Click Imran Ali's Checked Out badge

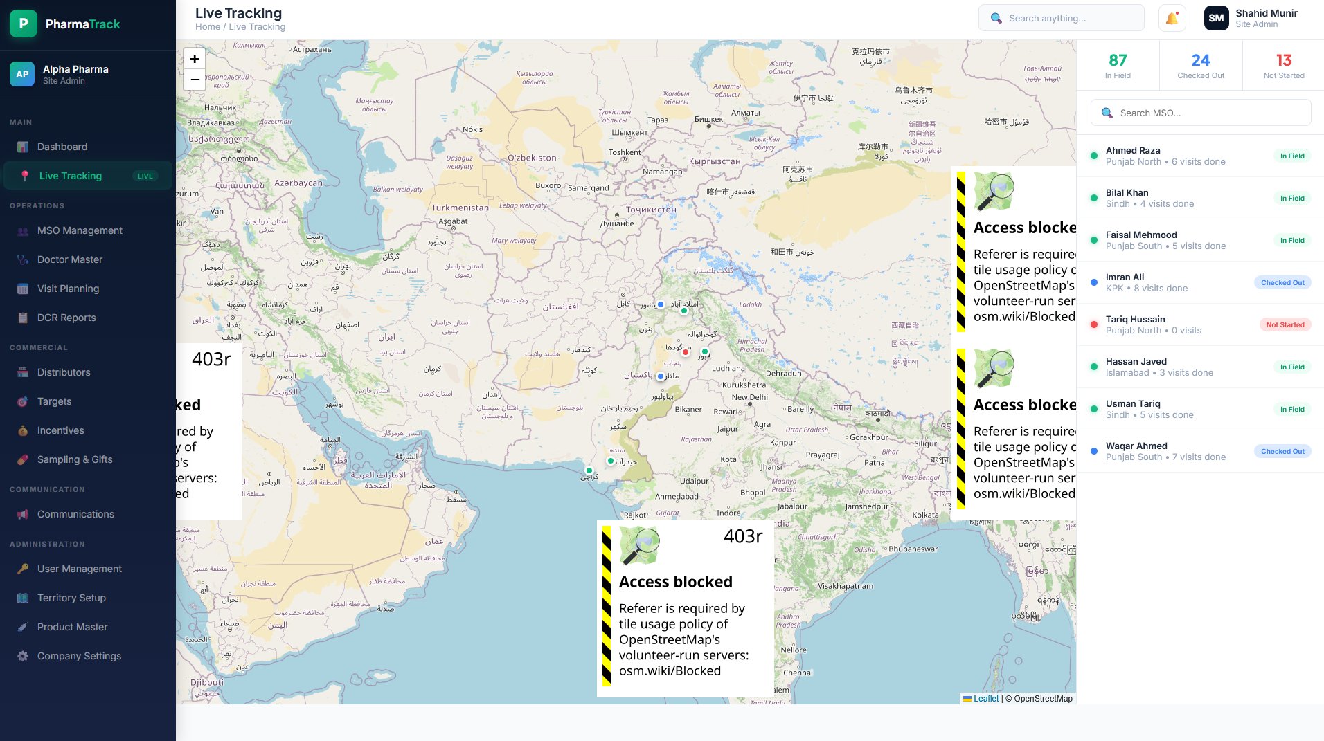tap(1282, 283)
